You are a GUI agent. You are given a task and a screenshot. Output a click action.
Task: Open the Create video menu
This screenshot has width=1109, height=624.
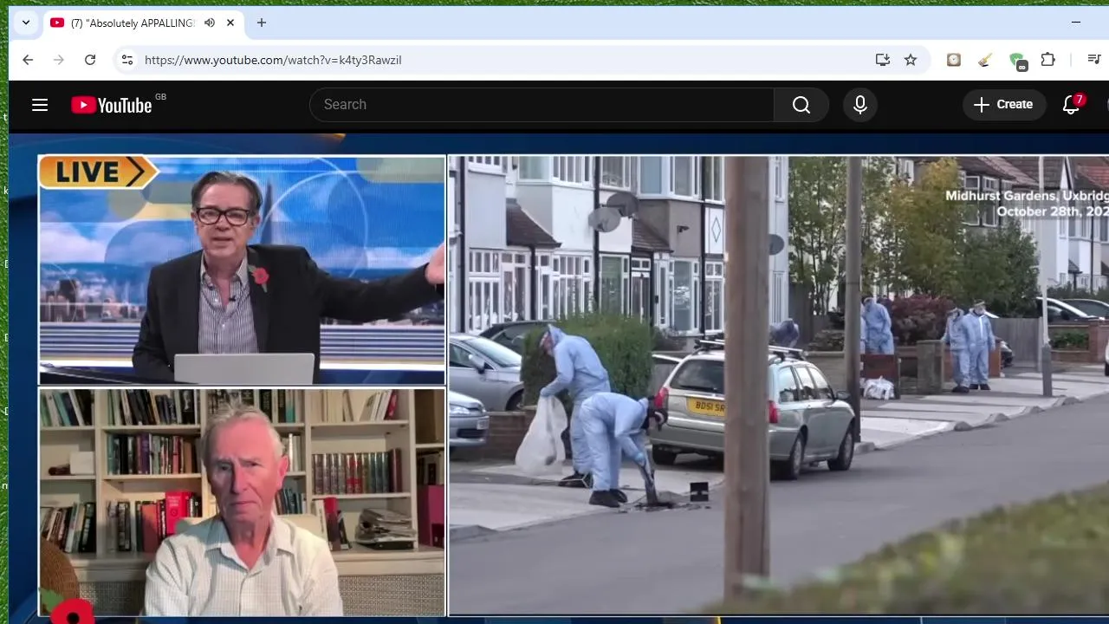[1003, 105]
